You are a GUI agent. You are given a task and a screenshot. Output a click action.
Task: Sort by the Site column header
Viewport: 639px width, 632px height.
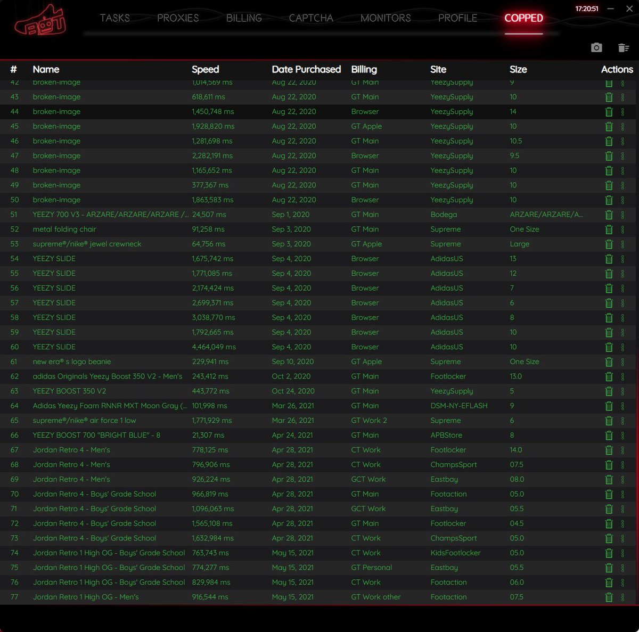point(438,69)
